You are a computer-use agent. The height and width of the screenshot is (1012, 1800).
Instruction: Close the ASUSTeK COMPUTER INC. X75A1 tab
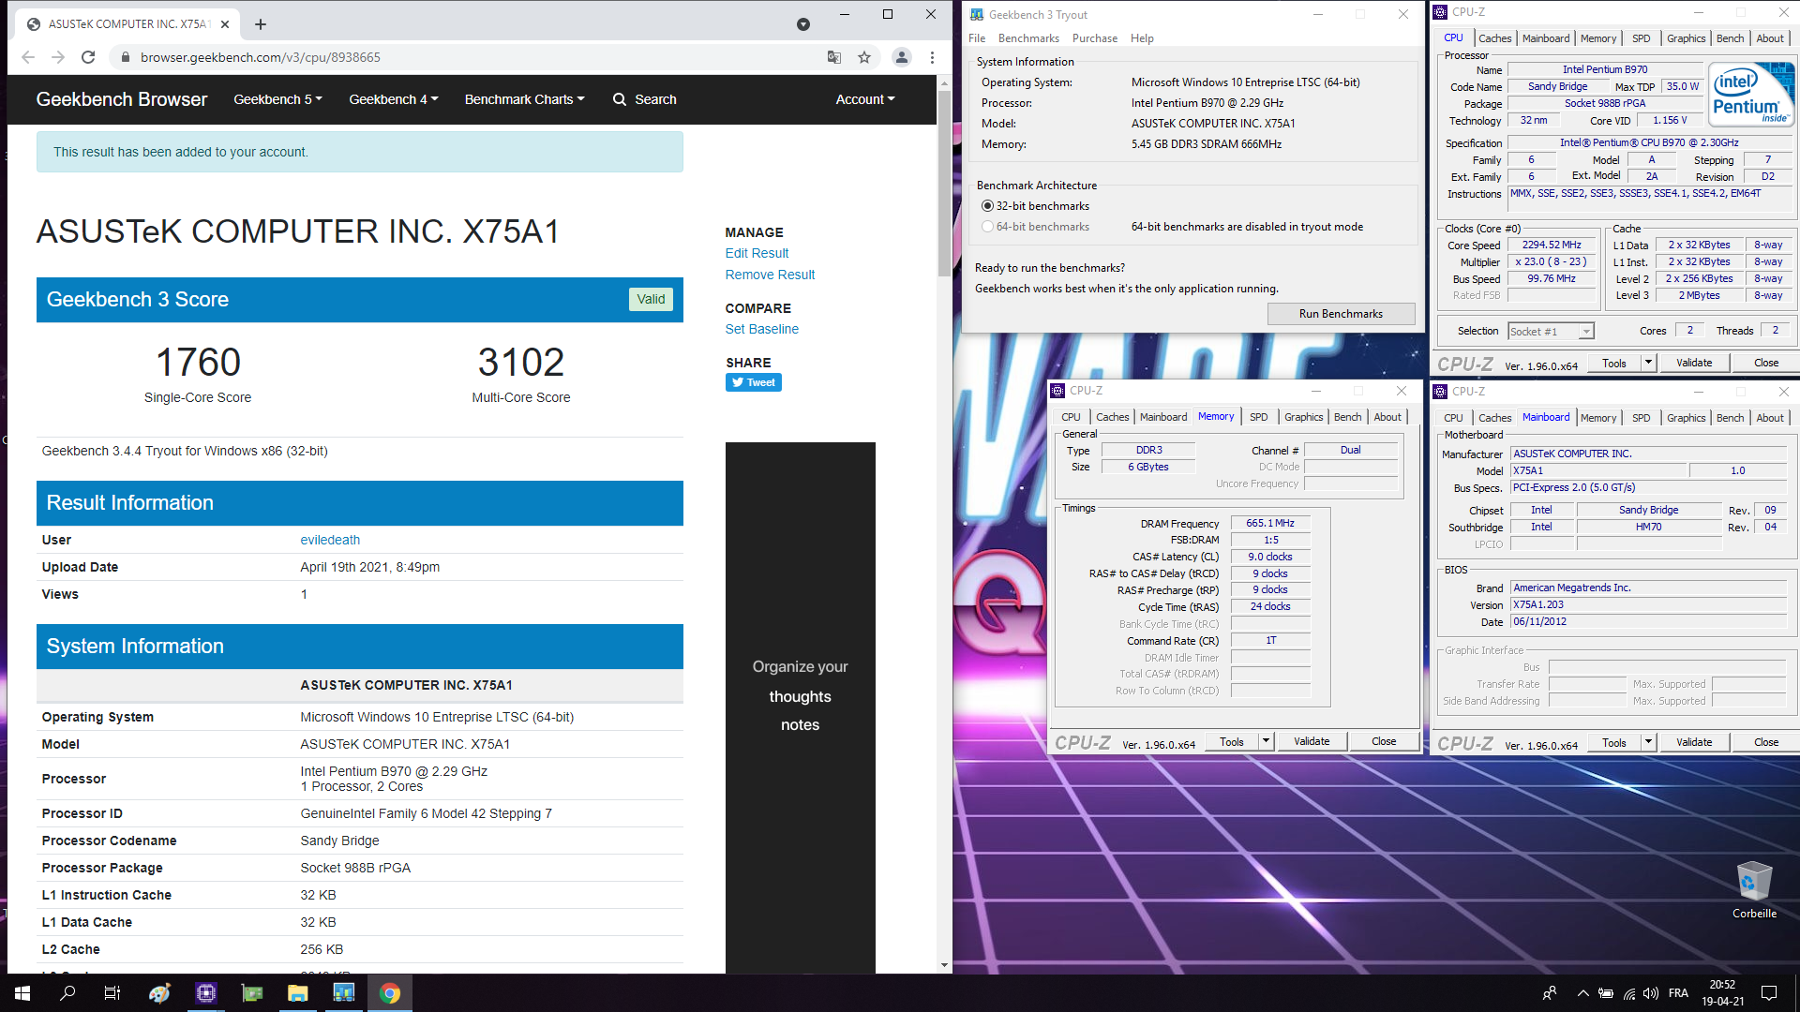[x=225, y=24]
